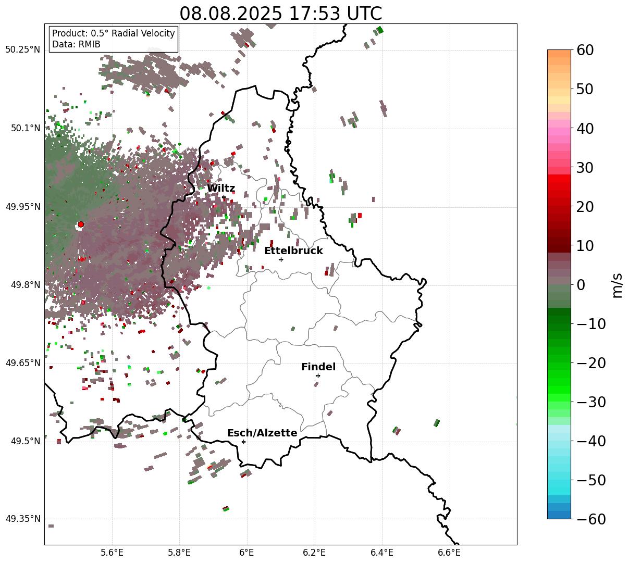Screen dimensions: 629x563
Task: Click the 5.8°E longitude label
Action: pyautogui.click(x=180, y=552)
